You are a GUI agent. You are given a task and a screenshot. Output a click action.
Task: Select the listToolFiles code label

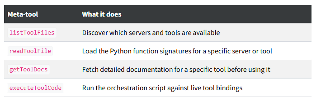coord(32,33)
